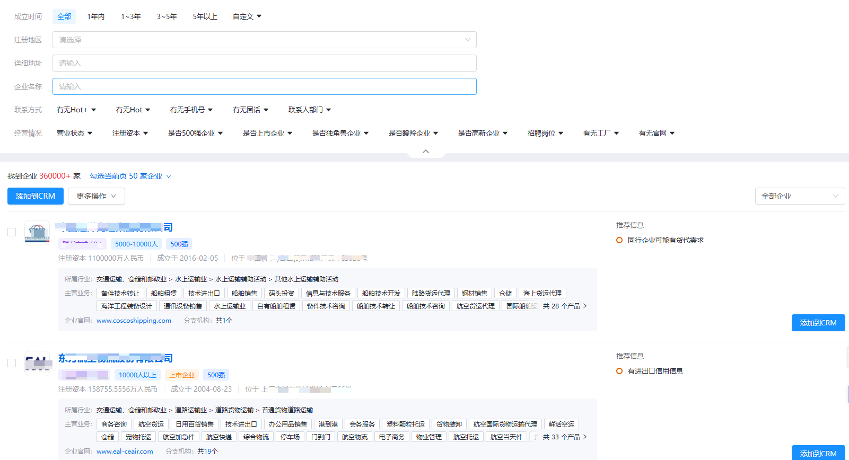Open the 营业状态 filter dropdown
Screen dimensions: 849x460
tap(74, 133)
